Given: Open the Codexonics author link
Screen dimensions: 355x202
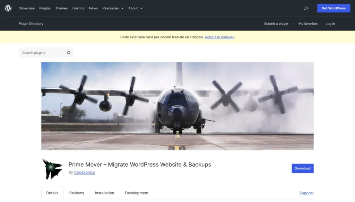Looking at the screenshot, I should pyautogui.click(x=85, y=172).
